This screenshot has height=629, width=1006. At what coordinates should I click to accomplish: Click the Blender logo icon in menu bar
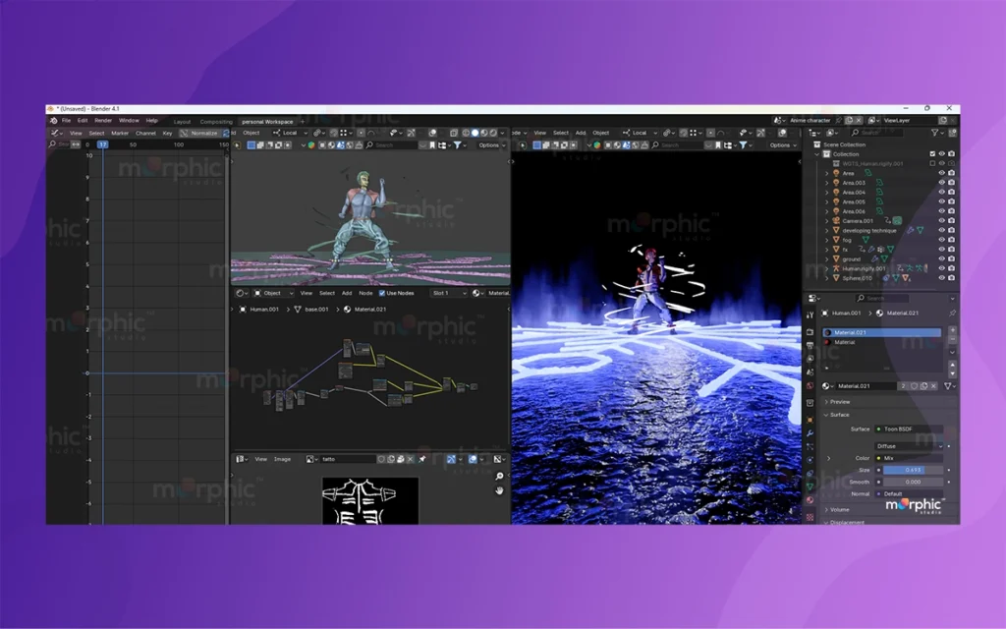[54, 121]
